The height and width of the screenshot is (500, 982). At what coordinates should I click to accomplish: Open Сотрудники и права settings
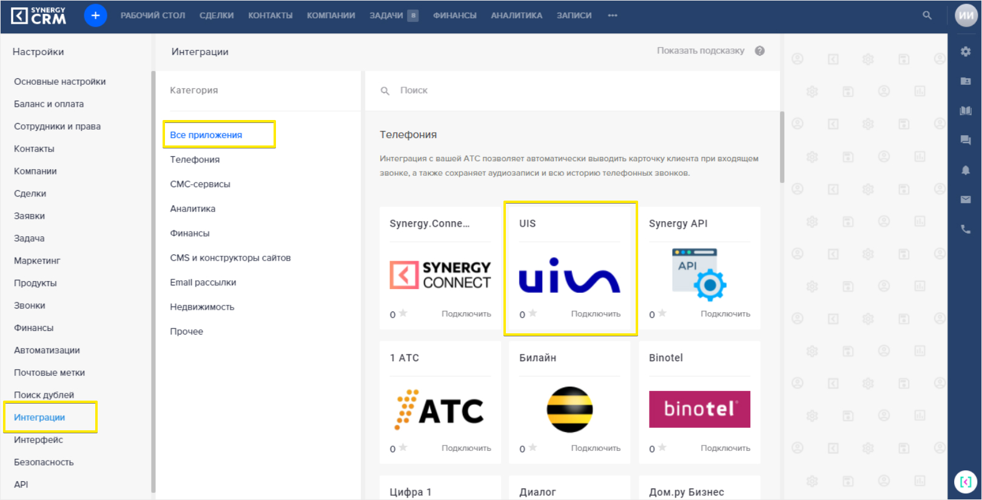coord(58,127)
